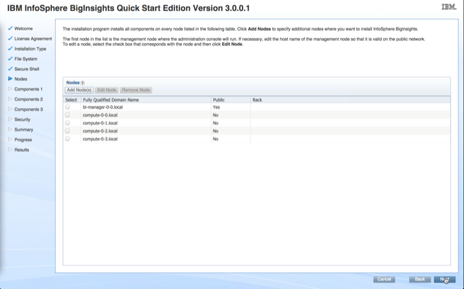Click the checkmark icon beside File System
Viewport: 464px width, 289px height.
click(x=11, y=59)
